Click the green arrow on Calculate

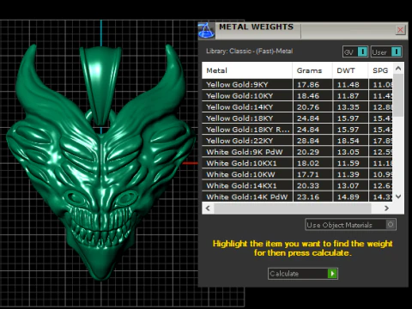pyautogui.click(x=332, y=274)
